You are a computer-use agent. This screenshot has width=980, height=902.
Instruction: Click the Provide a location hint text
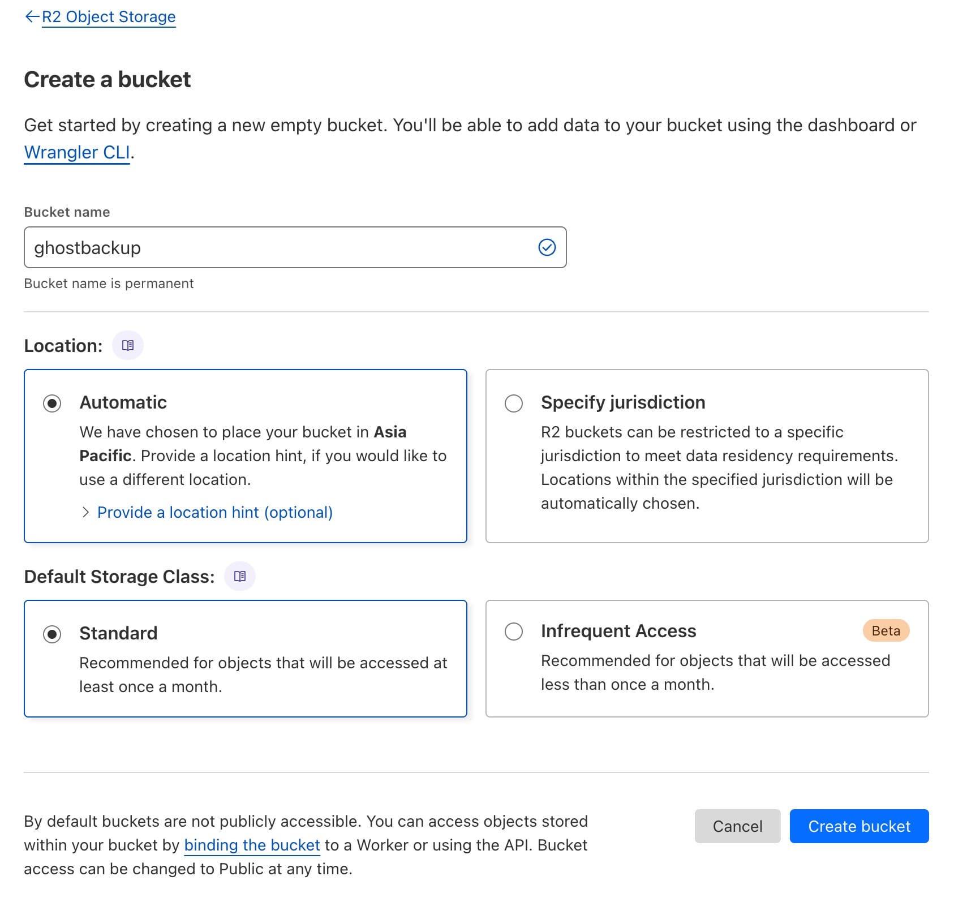click(x=215, y=513)
